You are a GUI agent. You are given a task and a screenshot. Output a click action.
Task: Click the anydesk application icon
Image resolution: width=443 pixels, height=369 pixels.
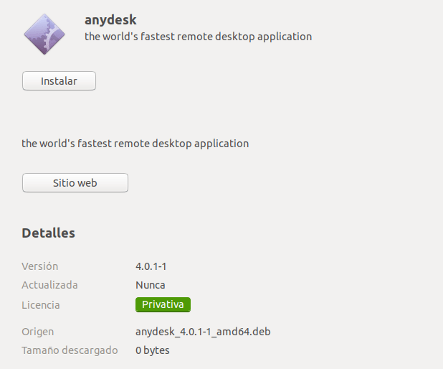tap(45, 33)
